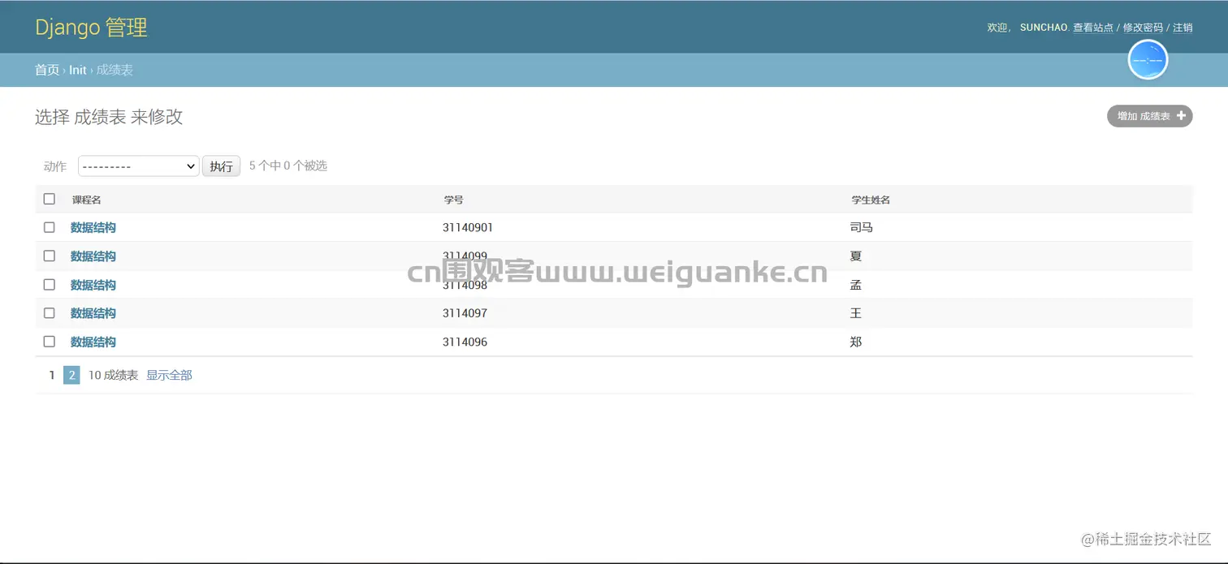The height and width of the screenshot is (564, 1228).
Task: Toggle the select-all checkbox in table header
Action: pos(50,199)
